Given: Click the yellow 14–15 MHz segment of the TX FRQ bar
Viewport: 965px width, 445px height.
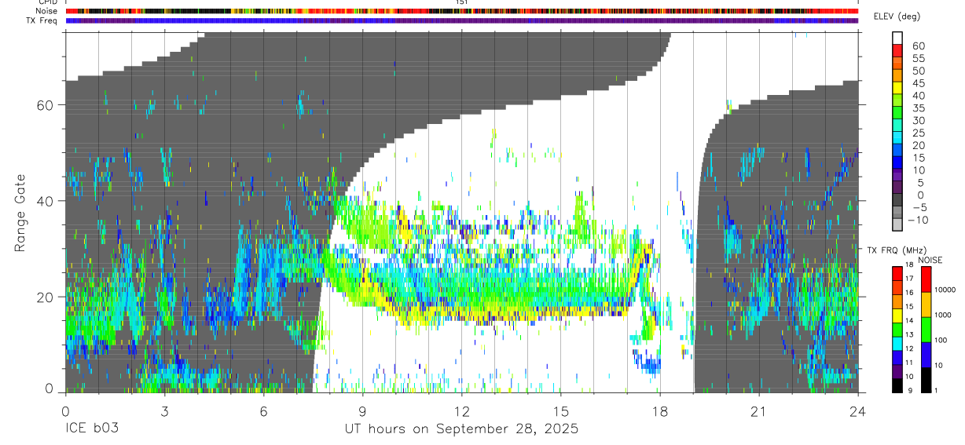Looking at the screenshot, I should (x=897, y=316).
